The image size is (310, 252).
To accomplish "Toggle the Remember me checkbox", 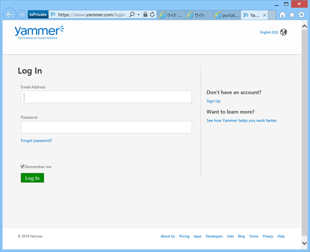I will point(22,166).
